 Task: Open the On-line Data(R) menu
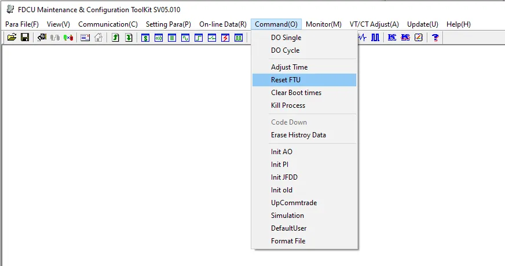pyautogui.click(x=223, y=24)
